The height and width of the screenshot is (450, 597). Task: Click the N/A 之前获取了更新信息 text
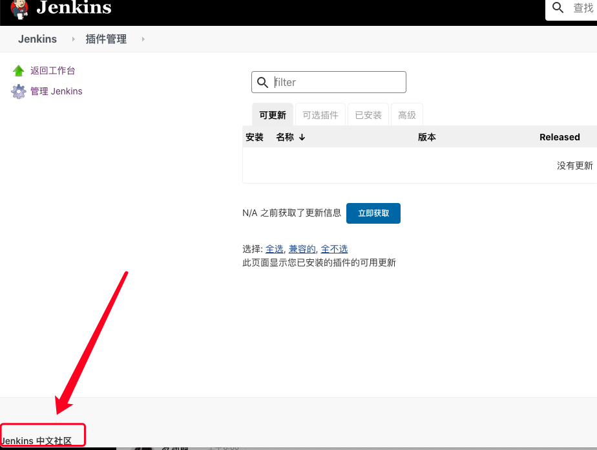pos(291,213)
